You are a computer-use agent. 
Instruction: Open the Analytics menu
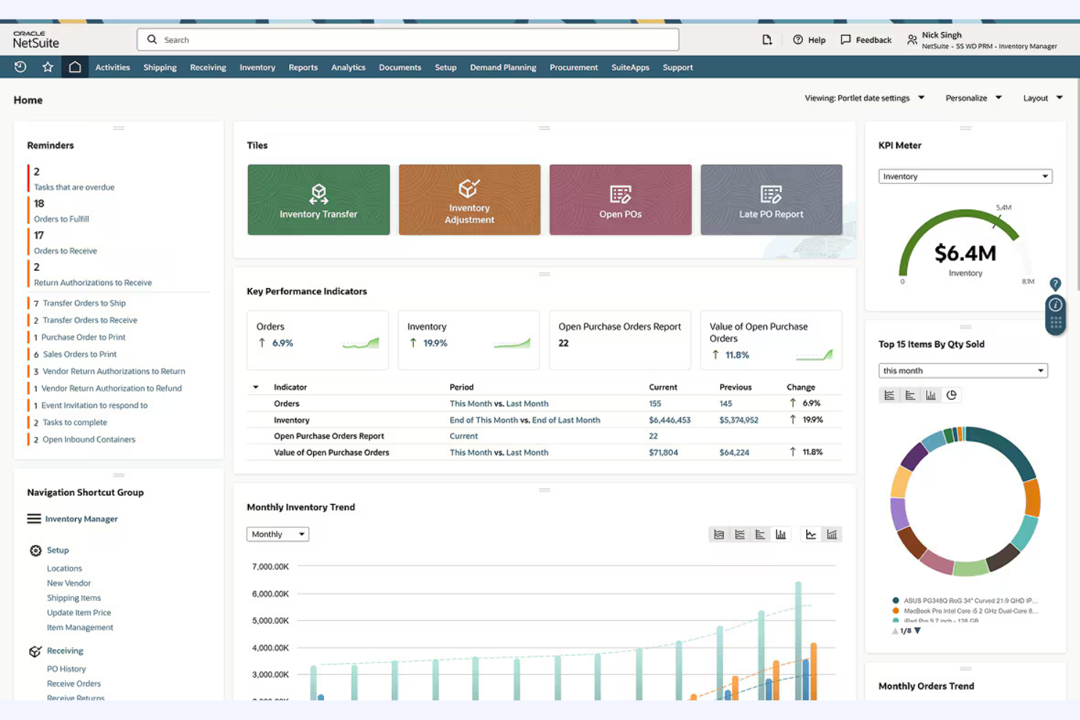[x=348, y=67]
